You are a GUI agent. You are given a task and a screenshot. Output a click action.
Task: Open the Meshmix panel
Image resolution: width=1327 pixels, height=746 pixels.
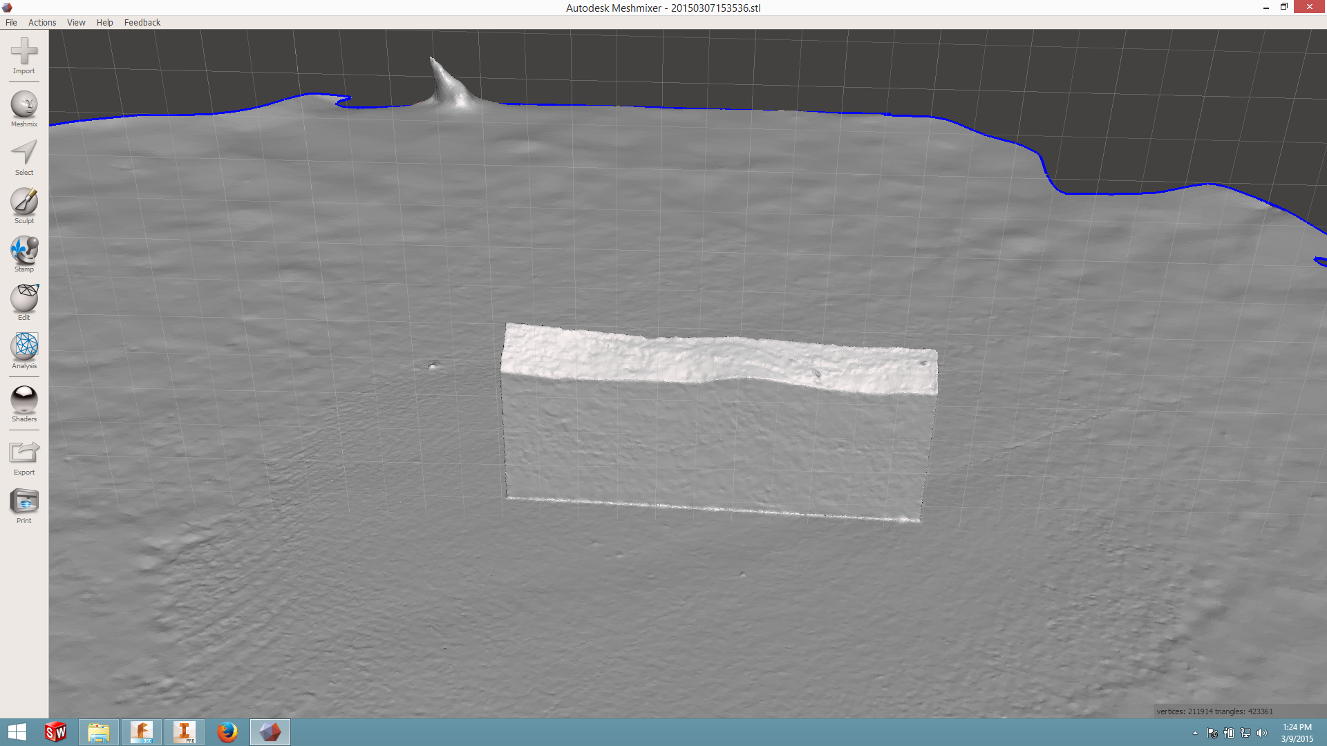24,108
